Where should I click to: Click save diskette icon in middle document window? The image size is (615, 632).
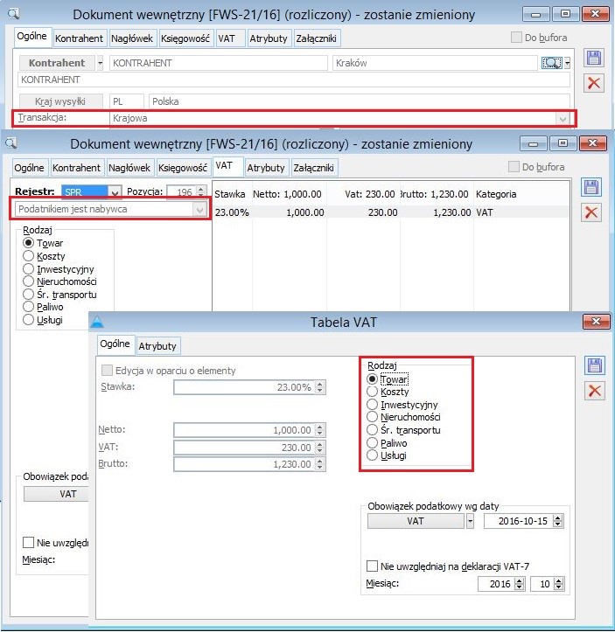pos(591,187)
